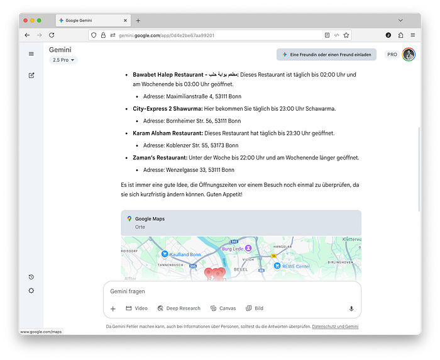Open the Firefox application menu
Screen dimensions: 440x360
point(413,35)
